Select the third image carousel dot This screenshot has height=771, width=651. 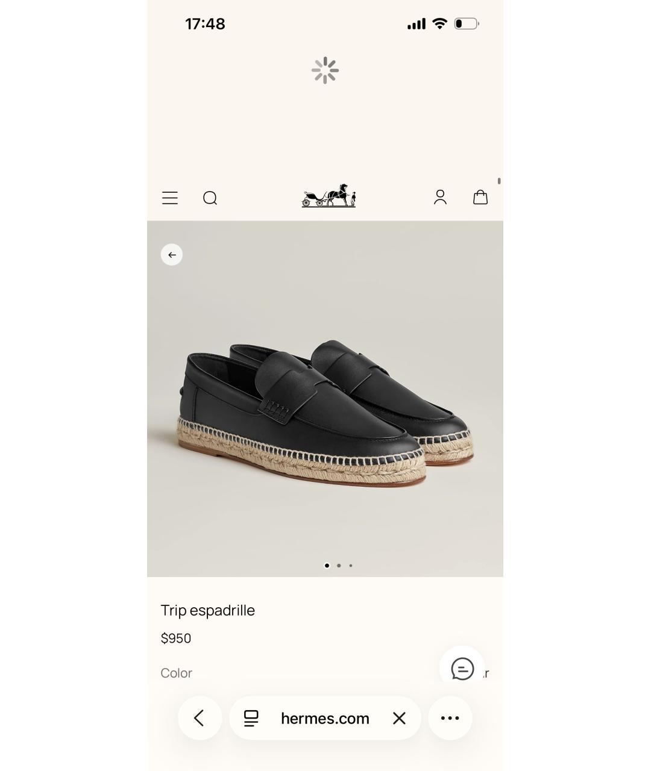coord(351,566)
